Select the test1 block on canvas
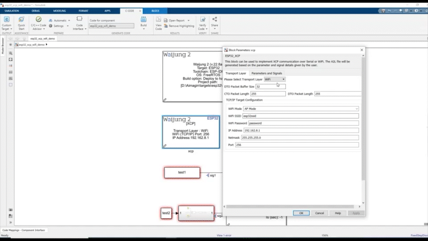This screenshot has width=428, height=241. (182, 173)
